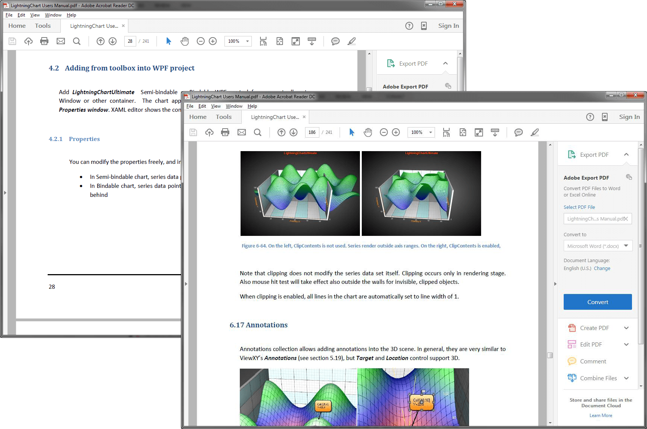This screenshot has height=429, width=647.
Task: Click sticky note icon in back window
Action: point(336,41)
